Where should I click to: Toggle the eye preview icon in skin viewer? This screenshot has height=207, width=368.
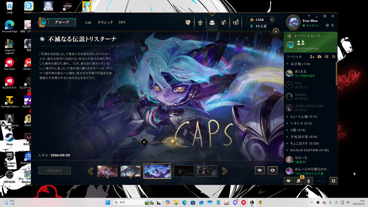pos(272,171)
